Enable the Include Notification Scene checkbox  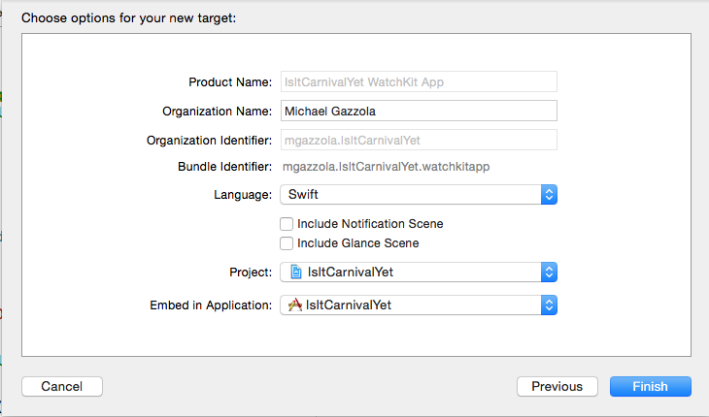pyautogui.click(x=287, y=224)
